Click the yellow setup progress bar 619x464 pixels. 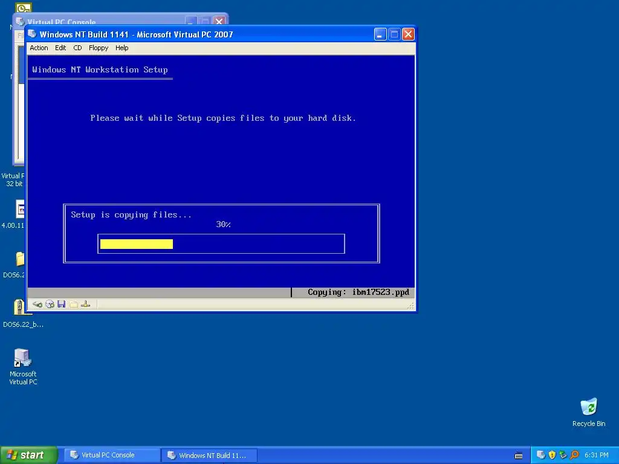point(137,244)
